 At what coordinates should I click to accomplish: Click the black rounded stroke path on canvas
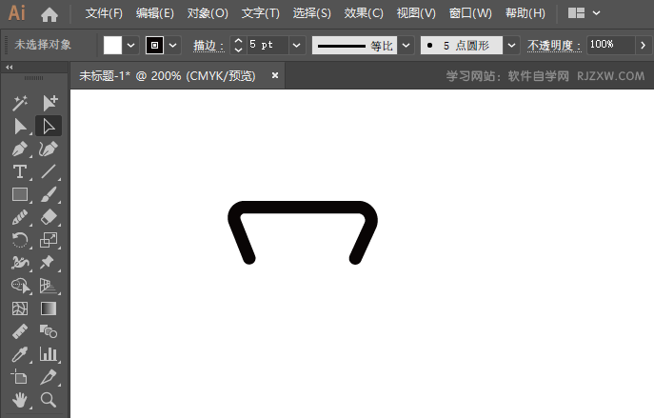[303, 207]
